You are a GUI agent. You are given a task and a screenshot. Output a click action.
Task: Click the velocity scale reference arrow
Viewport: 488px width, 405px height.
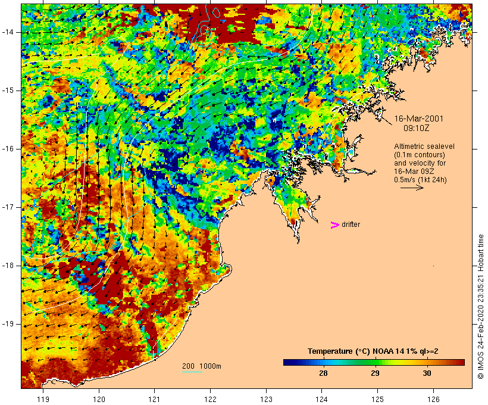412,188
